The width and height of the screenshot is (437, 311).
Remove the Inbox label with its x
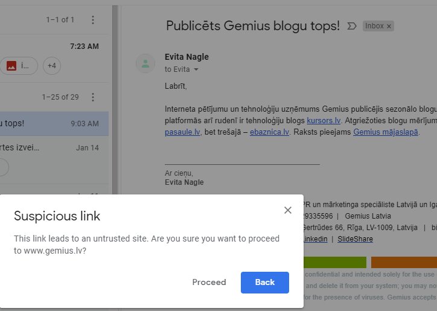(x=389, y=26)
